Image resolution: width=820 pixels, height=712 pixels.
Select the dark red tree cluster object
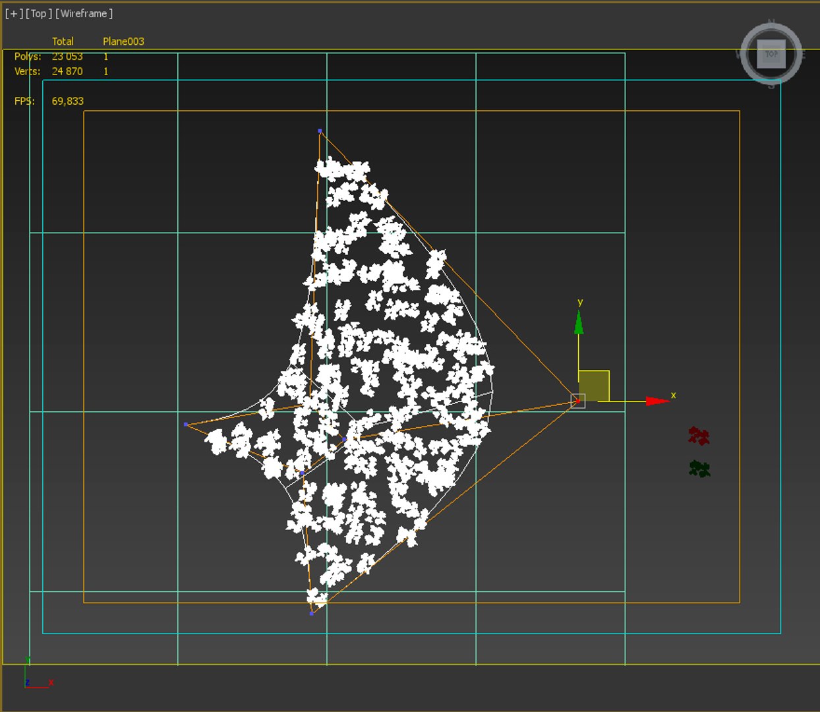[x=699, y=436]
